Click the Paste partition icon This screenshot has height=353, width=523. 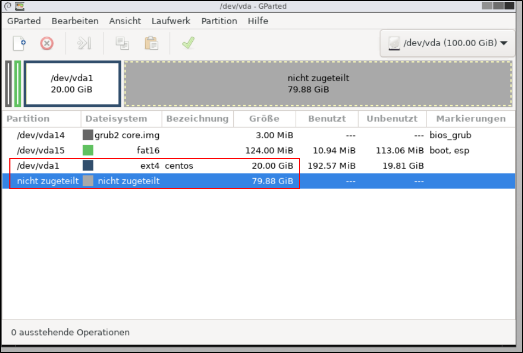click(x=152, y=43)
